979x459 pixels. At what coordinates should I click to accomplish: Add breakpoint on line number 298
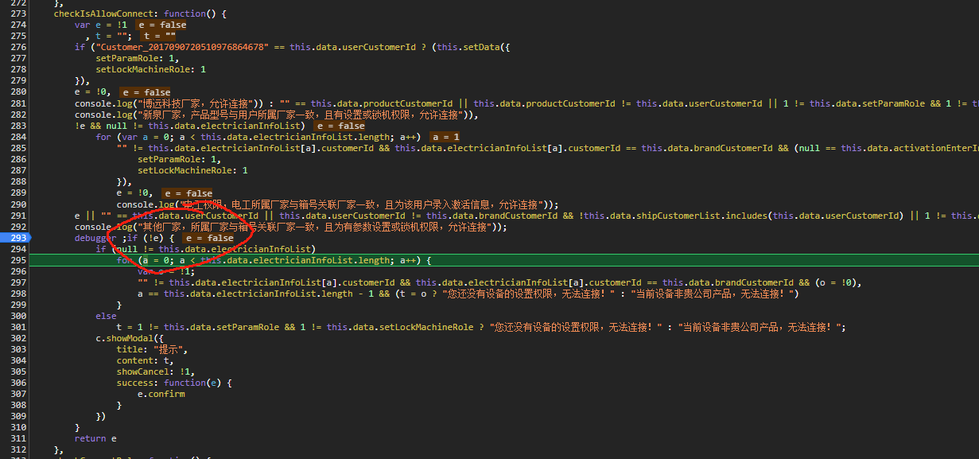click(17, 294)
